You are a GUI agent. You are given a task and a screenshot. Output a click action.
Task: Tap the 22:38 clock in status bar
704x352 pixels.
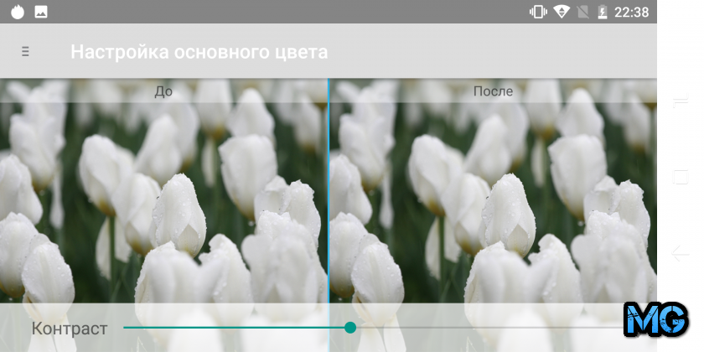(631, 12)
